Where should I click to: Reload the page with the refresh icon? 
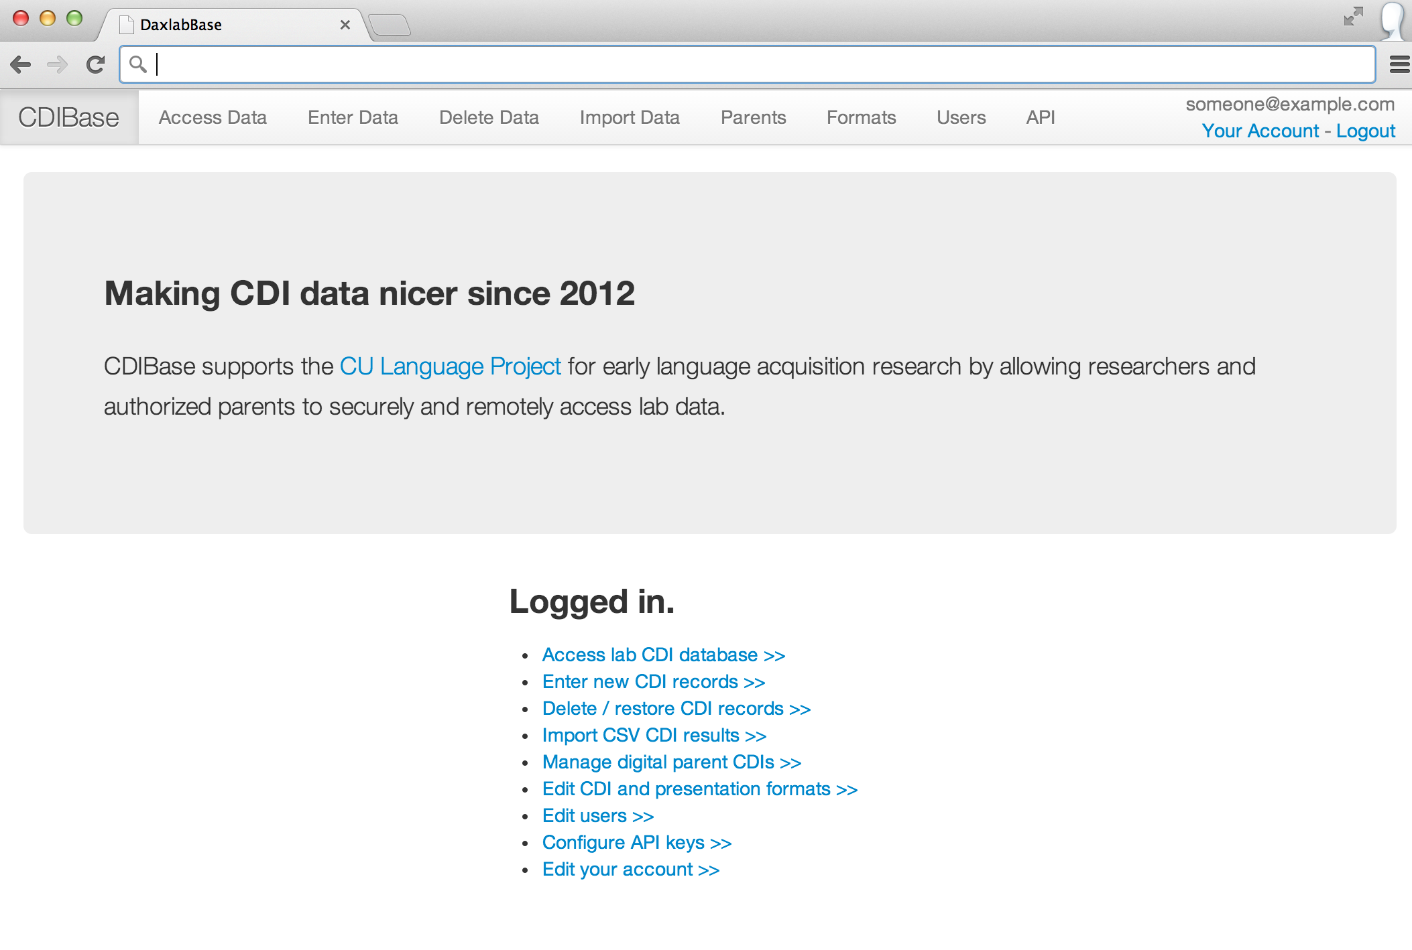[x=95, y=64]
